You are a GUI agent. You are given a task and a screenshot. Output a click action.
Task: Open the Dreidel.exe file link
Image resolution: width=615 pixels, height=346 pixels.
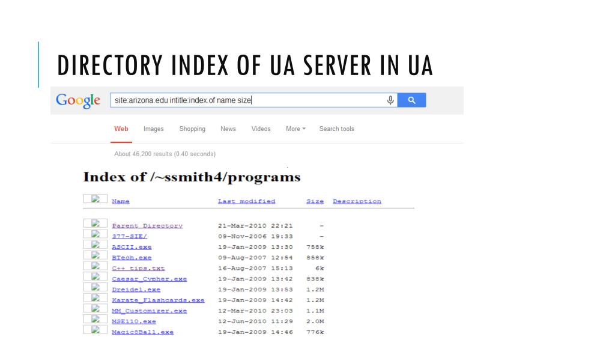click(x=136, y=290)
